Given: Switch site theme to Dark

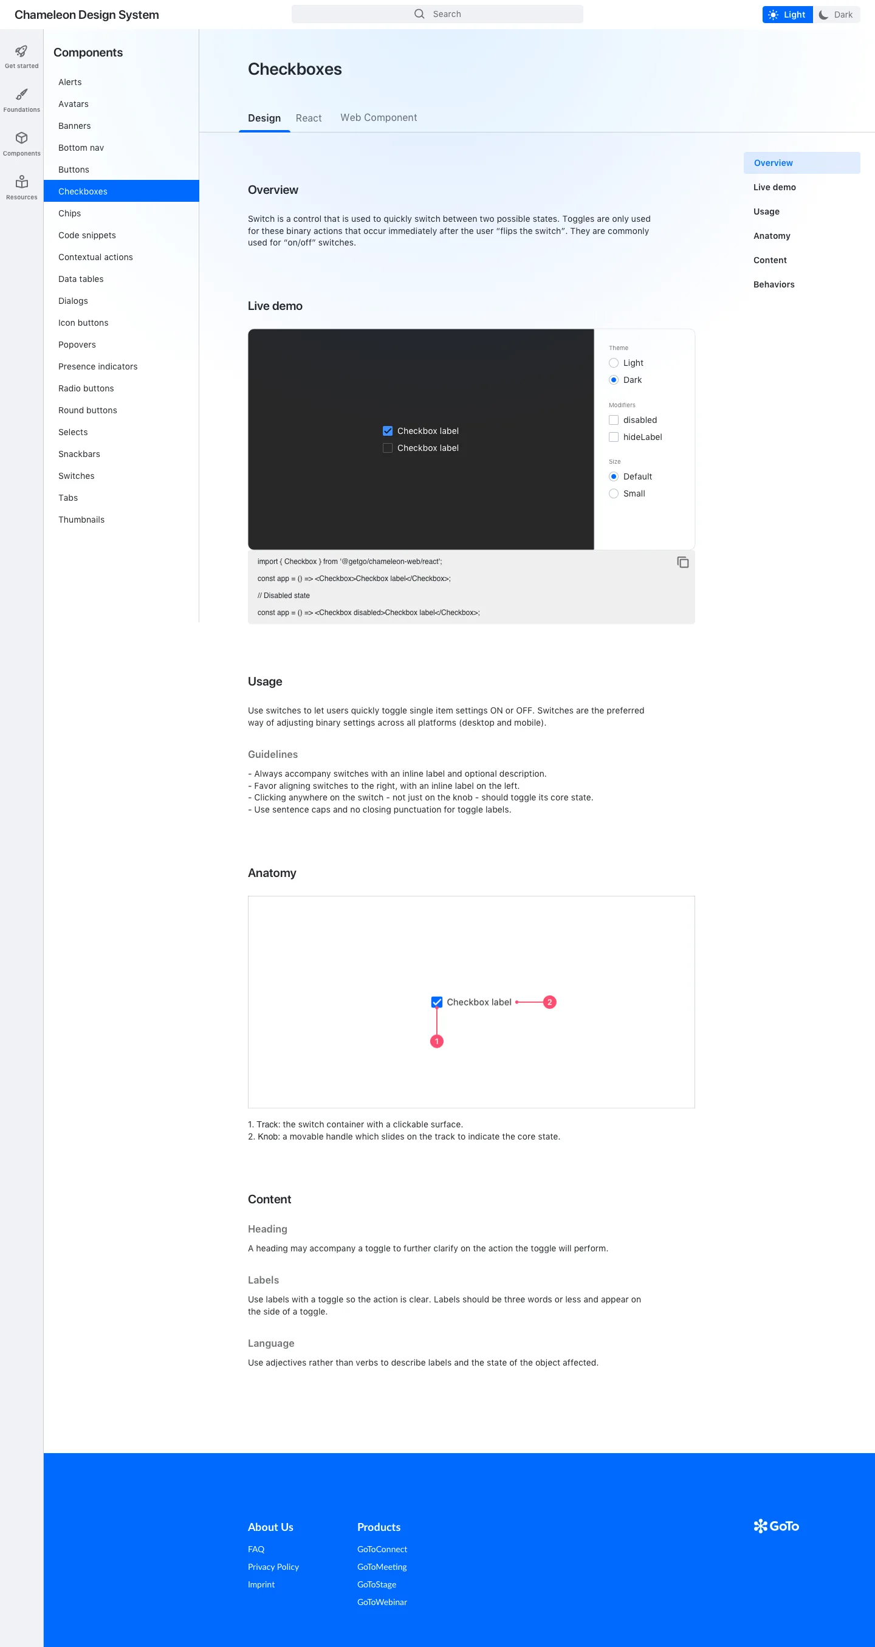Looking at the screenshot, I should tap(837, 15).
